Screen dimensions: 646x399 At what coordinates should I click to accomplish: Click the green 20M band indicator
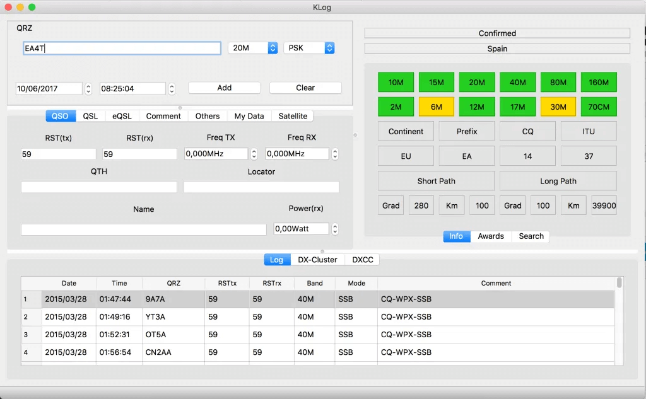477,83
